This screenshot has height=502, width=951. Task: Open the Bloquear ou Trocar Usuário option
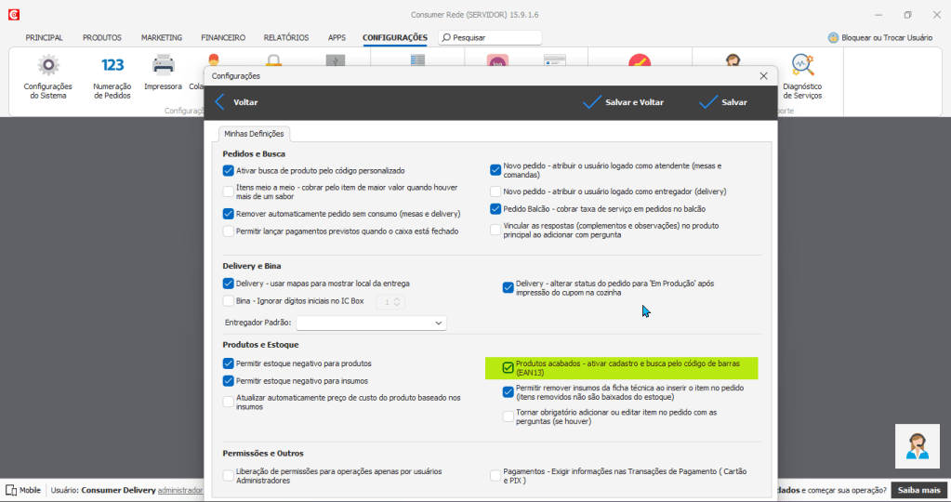pyautogui.click(x=879, y=38)
